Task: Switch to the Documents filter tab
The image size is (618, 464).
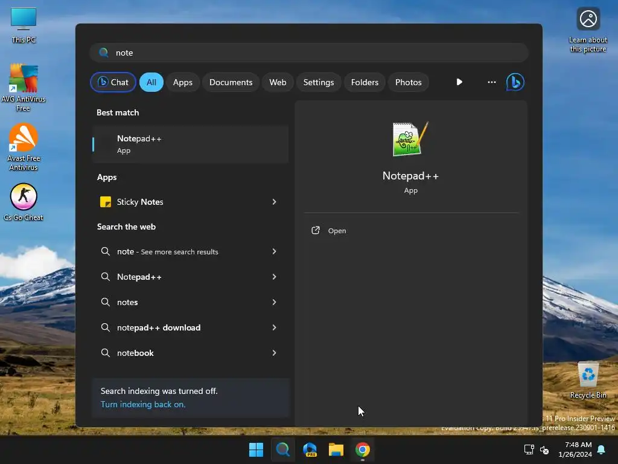Action: (x=231, y=82)
